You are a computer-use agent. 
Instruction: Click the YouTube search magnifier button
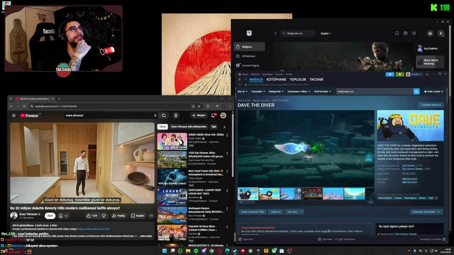coord(164,115)
